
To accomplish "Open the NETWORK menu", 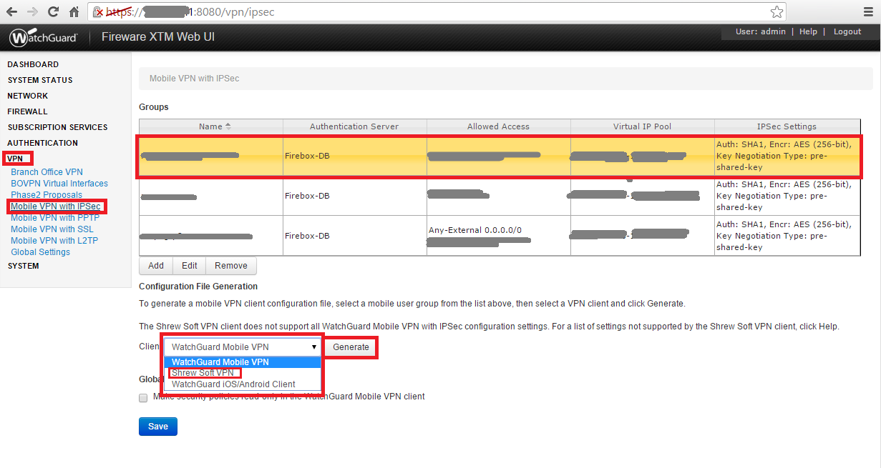I will (28, 96).
